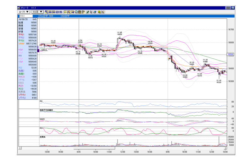Viewport: 252px width, 160px height.
Task: Toggle the BB Bollinger bands indicator
Action: point(54,12)
